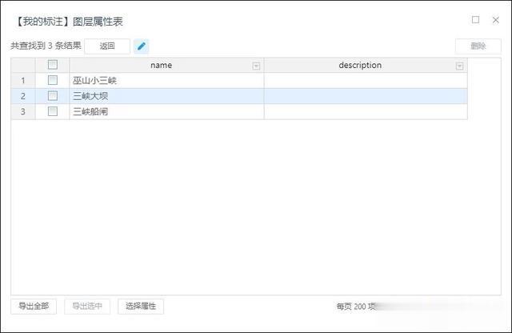The height and width of the screenshot is (333, 512).
Task: Open the description column filter dropdown
Action: click(459, 66)
